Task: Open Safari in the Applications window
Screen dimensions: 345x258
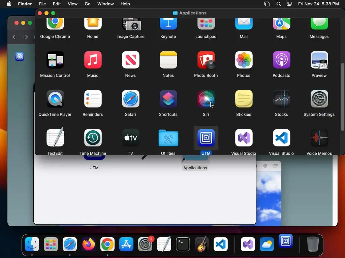Action: pos(130,99)
